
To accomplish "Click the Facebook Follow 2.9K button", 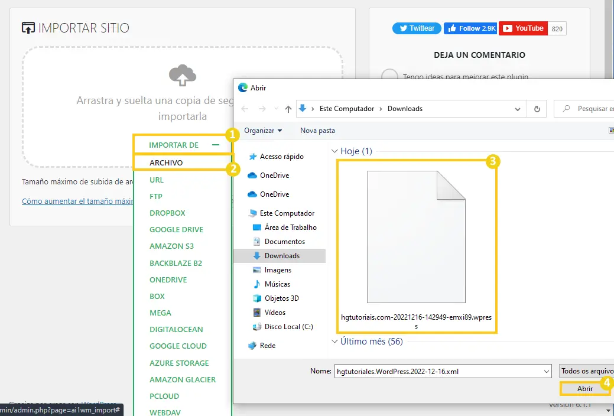I will click(470, 28).
